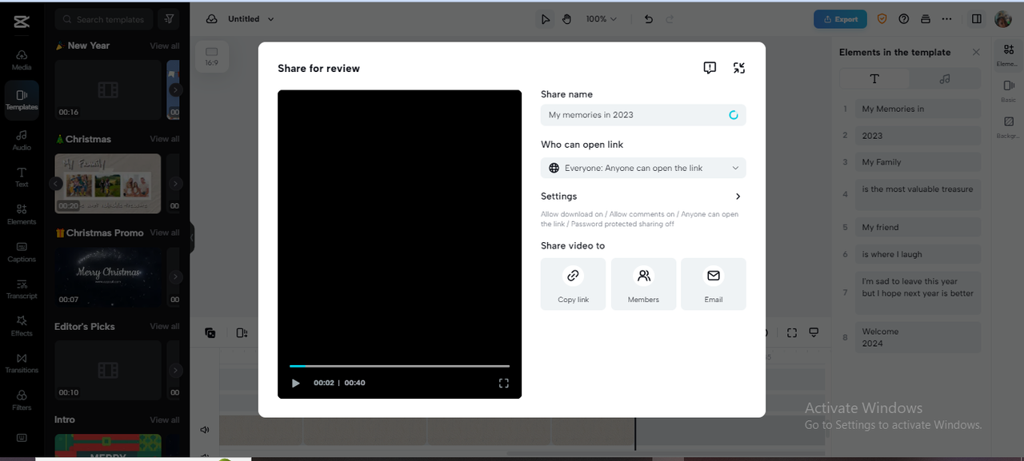Select the New Year 00:16 template

[x=108, y=90]
